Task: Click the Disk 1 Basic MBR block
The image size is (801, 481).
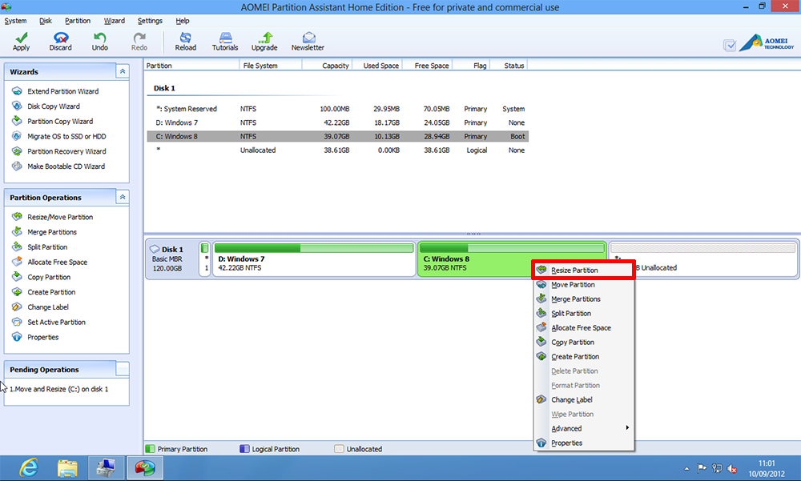Action: click(172, 259)
